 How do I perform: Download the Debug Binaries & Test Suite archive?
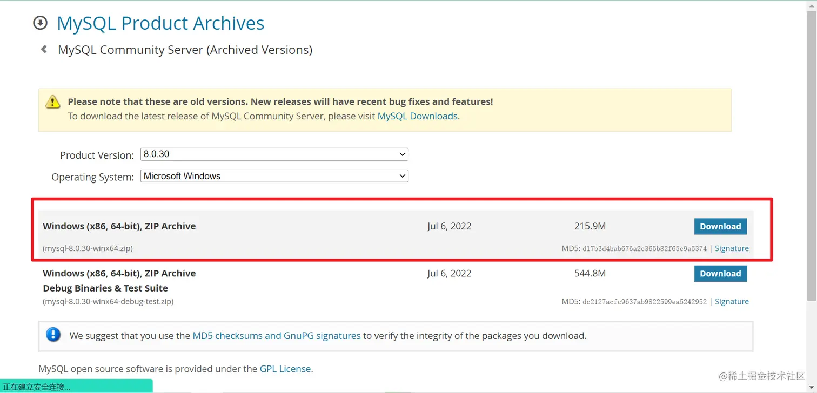[x=720, y=274]
